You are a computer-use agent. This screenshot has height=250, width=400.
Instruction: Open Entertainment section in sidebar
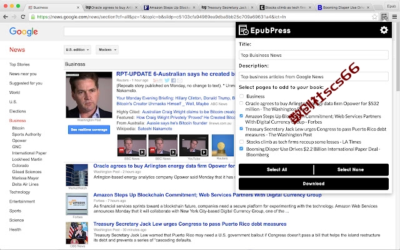22,201
